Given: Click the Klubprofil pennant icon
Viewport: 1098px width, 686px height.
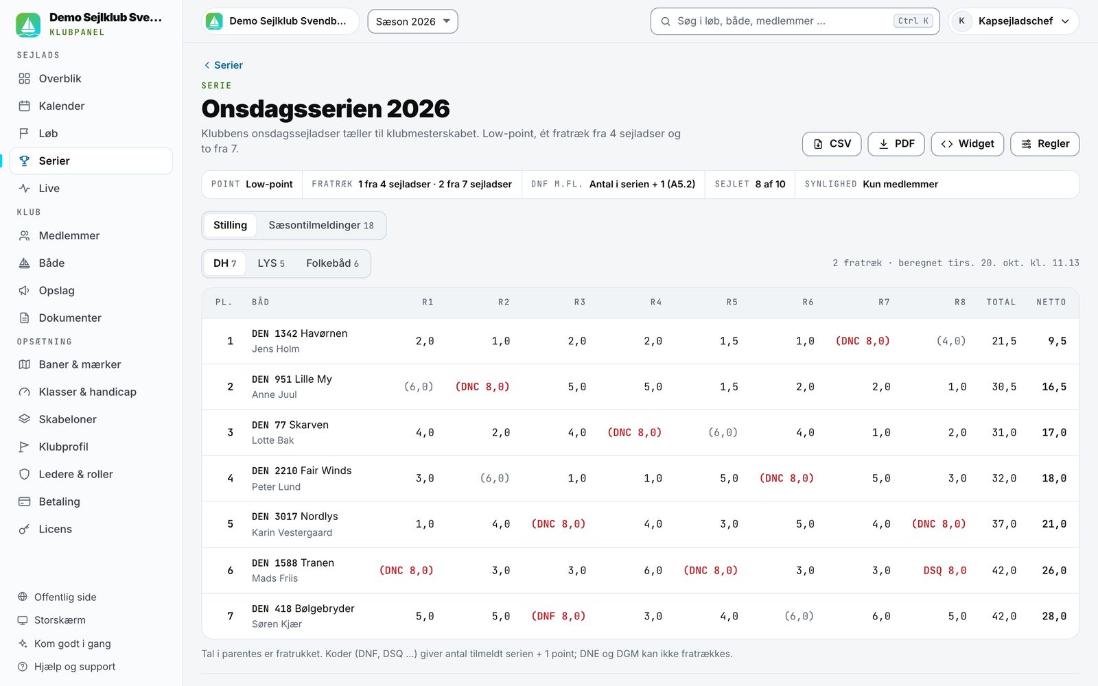Looking at the screenshot, I should click(25, 447).
